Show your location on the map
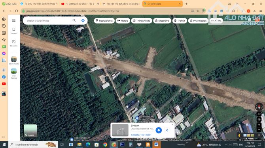Viewport: 265px width, 148px height. click(259, 120)
